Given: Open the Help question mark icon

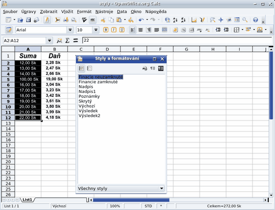Looking at the screenshot, I should 255,20.
